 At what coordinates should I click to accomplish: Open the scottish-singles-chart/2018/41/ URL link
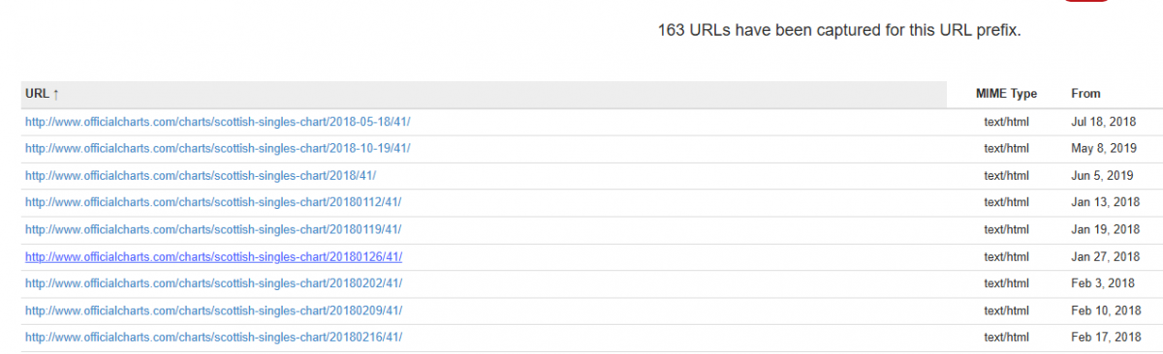click(x=201, y=176)
